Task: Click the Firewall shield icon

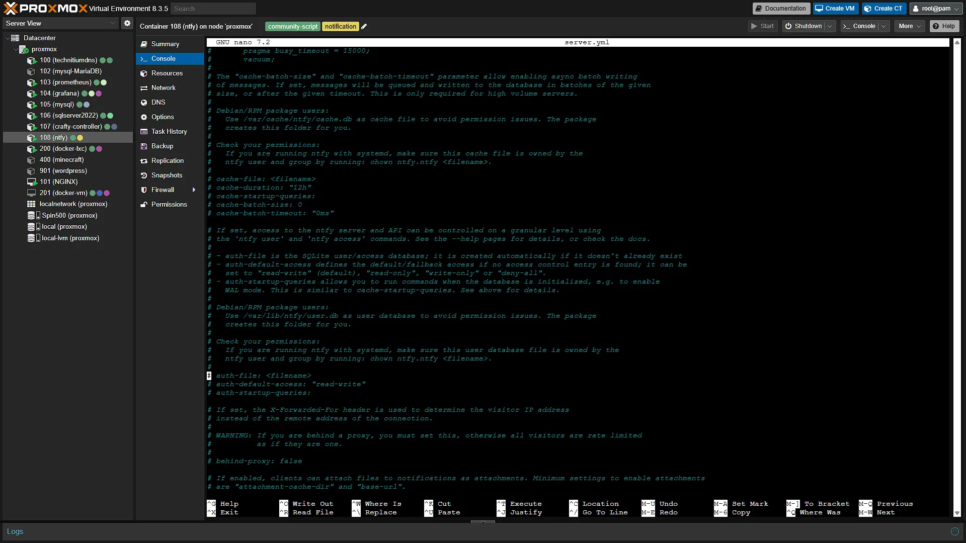Action: [x=144, y=190]
